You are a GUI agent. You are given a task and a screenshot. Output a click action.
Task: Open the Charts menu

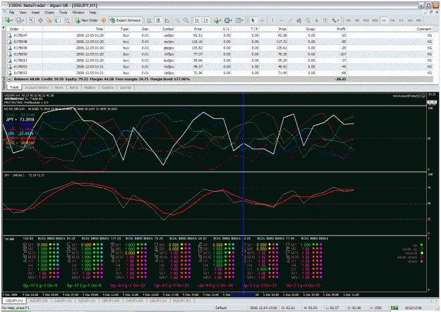coord(49,13)
